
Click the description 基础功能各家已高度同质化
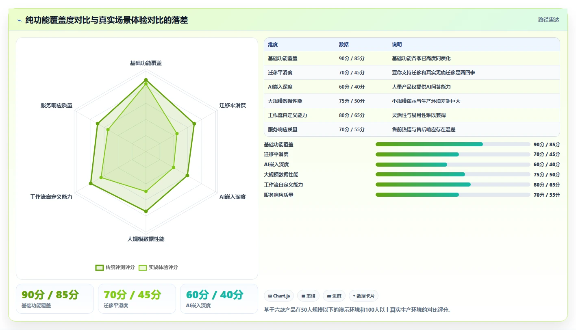tap(421, 59)
